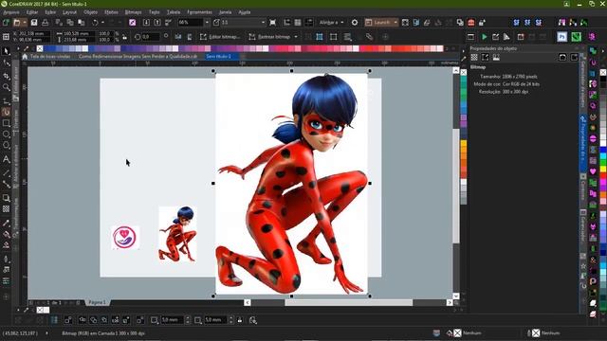Click the New document icon
This screenshot has height=341, width=607.
(x=6, y=23)
